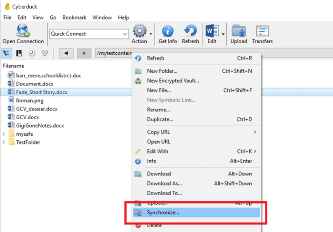Expand the TestFolder folder

(x=3, y=142)
